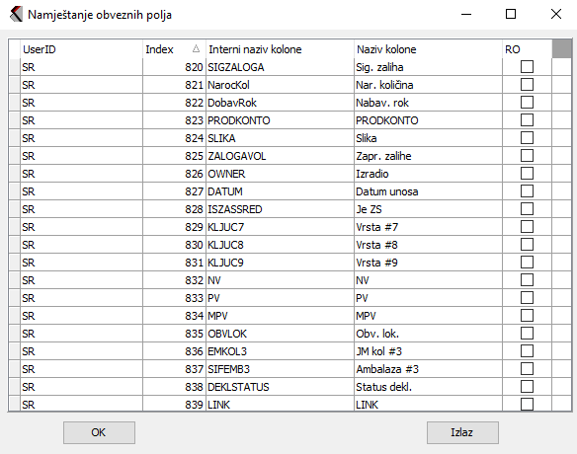The height and width of the screenshot is (454, 577).
Task: Click the vertical scrollbar thumb
Action: click(562, 49)
